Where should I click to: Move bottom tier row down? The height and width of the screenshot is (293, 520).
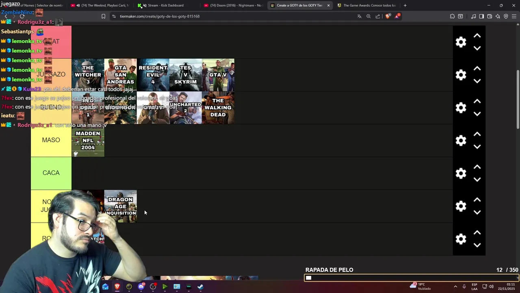[477, 245]
